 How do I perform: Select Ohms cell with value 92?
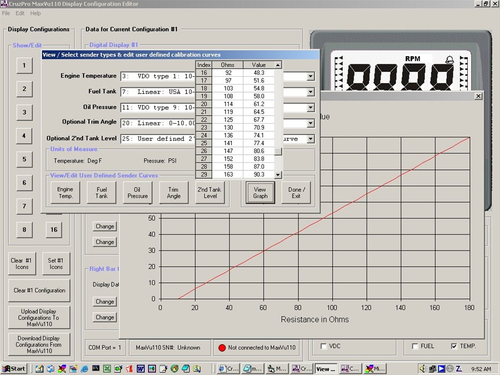(227, 73)
